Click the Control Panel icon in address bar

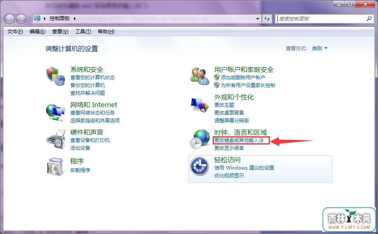pyautogui.click(x=37, y=18)
